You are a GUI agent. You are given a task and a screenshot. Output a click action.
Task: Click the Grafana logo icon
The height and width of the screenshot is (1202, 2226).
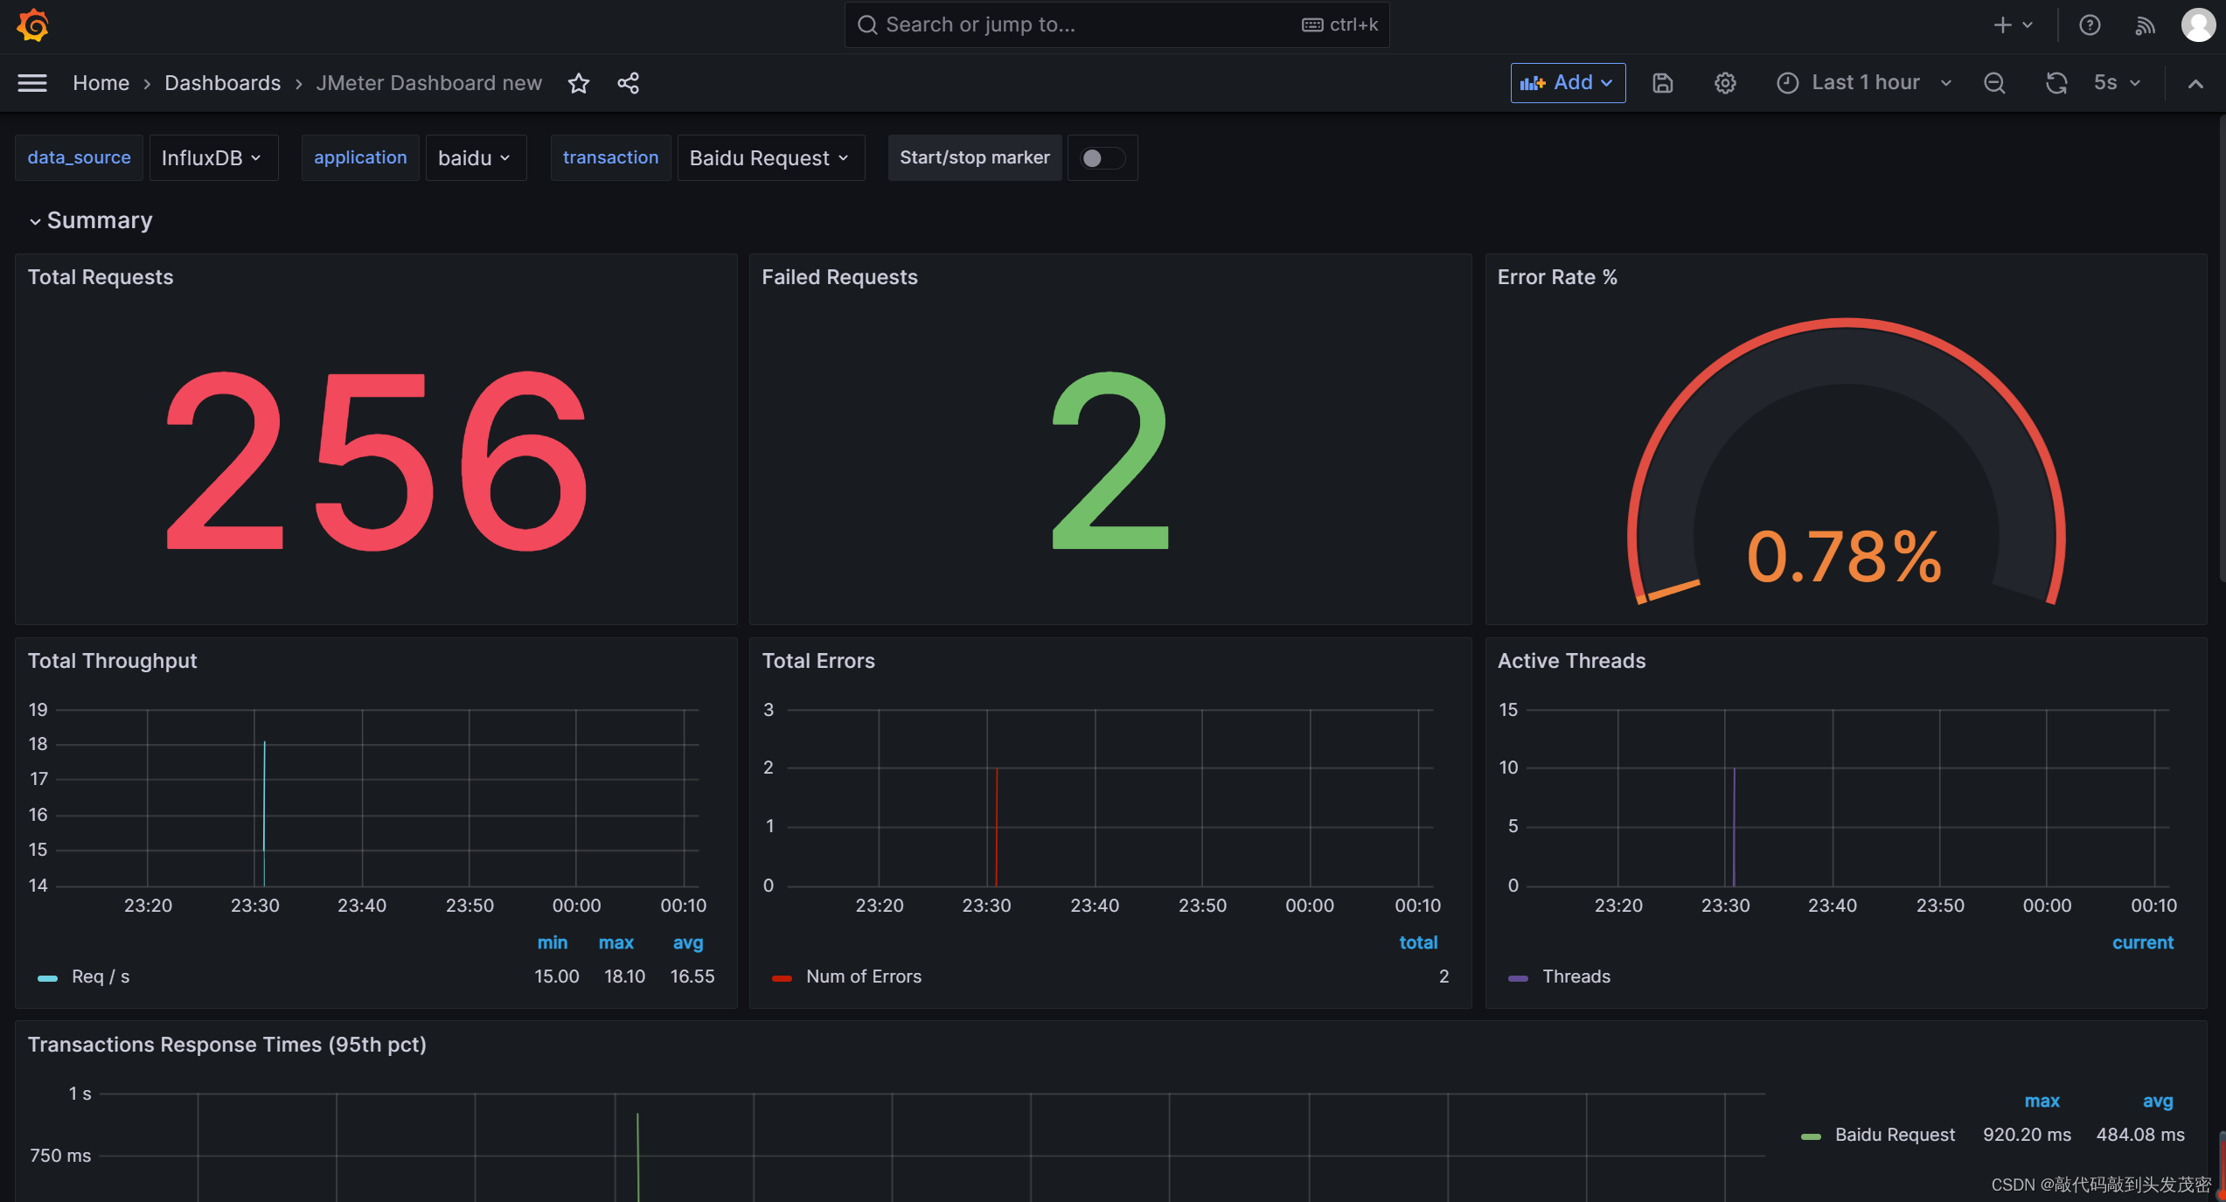(32, 24)
